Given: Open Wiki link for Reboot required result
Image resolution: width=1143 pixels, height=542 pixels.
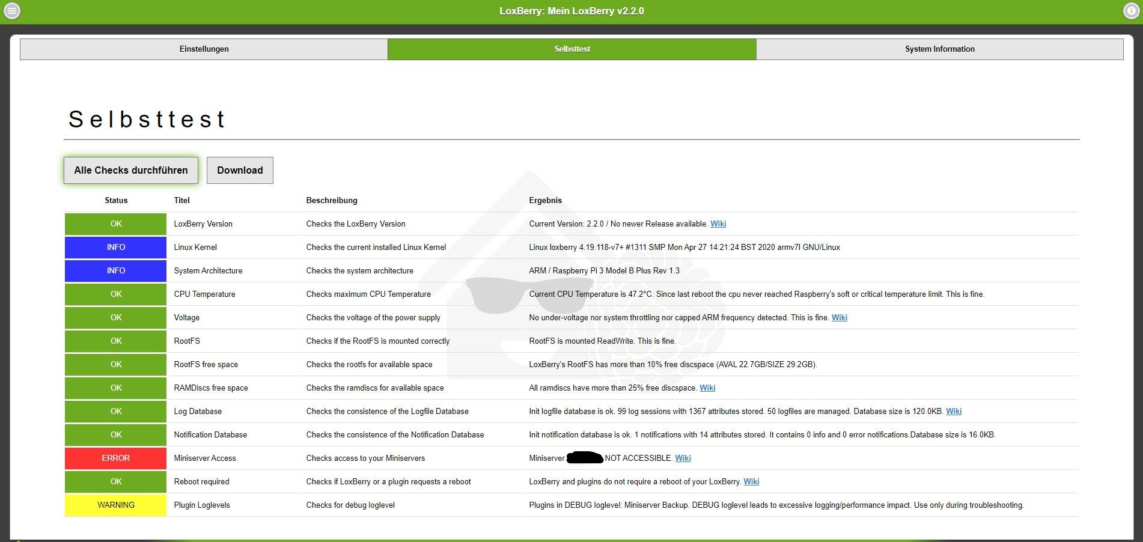Looking at the screenshot, I should tap(751, 482).
